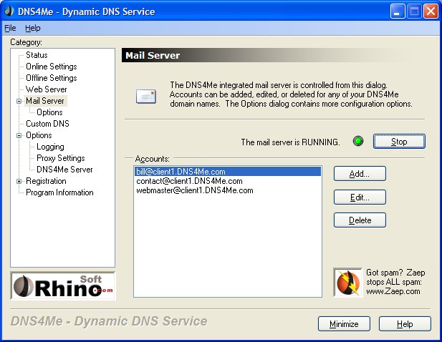Select Custom DNS category
This screenshot has width=442, height=342.
pos(47,124)
